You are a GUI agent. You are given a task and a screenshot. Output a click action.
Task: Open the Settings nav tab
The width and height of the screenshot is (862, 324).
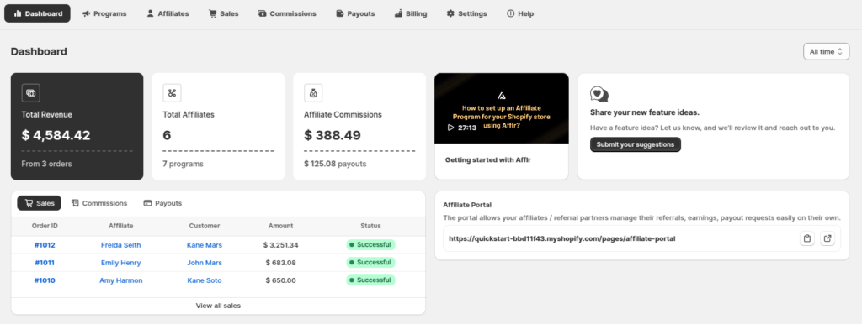(466, 13)
